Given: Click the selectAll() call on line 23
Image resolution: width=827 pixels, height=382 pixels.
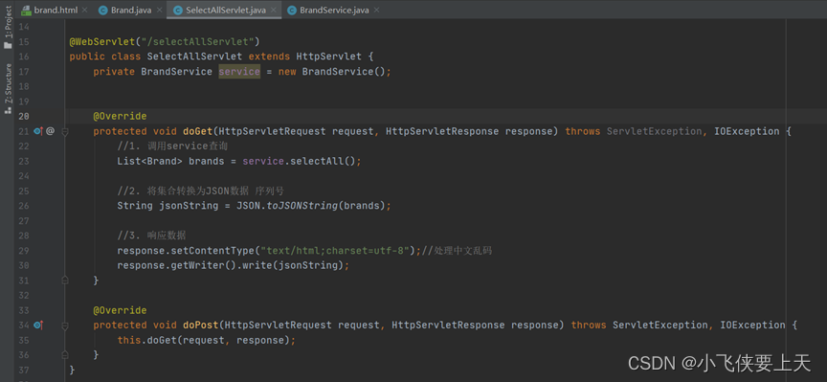Looking at the screenshot, I should [323, 161].
